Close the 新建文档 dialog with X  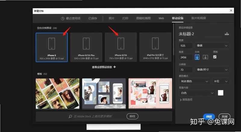pos(231,11)
